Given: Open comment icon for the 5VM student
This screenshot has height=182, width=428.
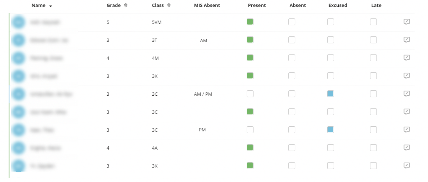Looking at the screenshot, I should click(407, 22).
